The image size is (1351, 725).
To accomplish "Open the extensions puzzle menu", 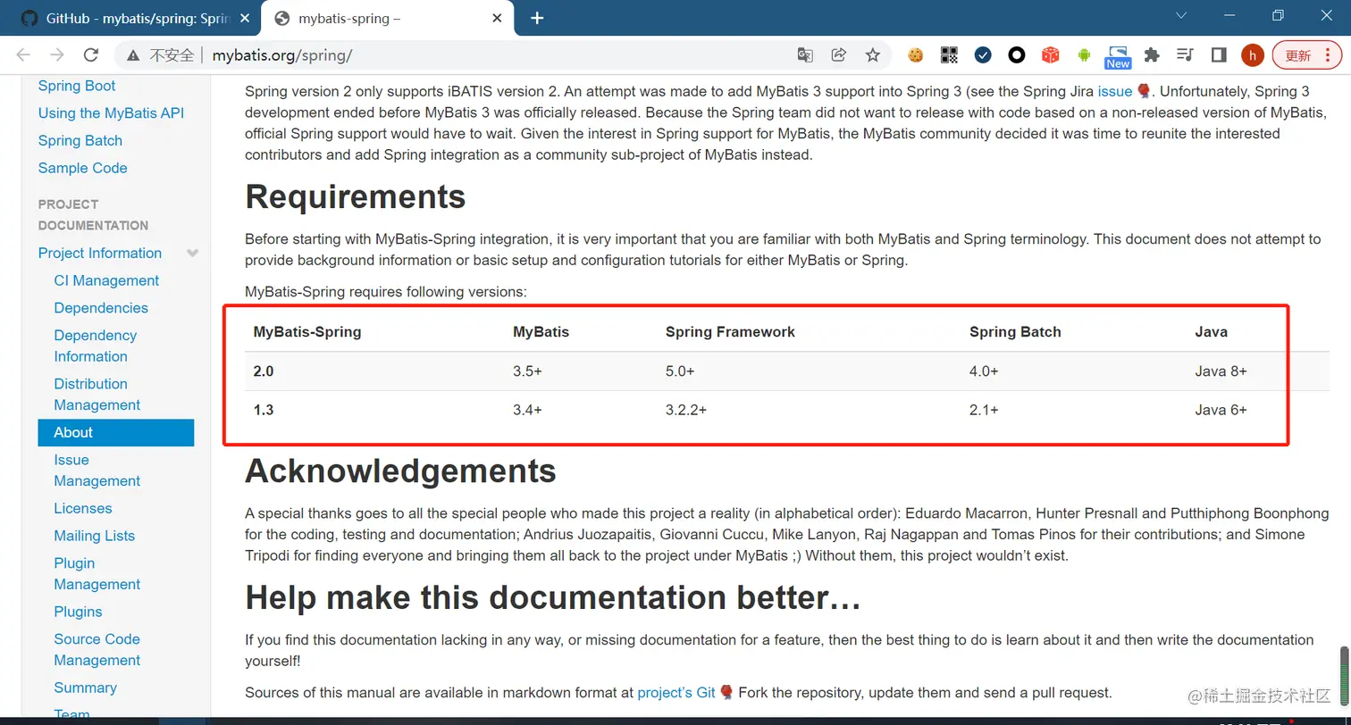I will (x=1152, y=55).
